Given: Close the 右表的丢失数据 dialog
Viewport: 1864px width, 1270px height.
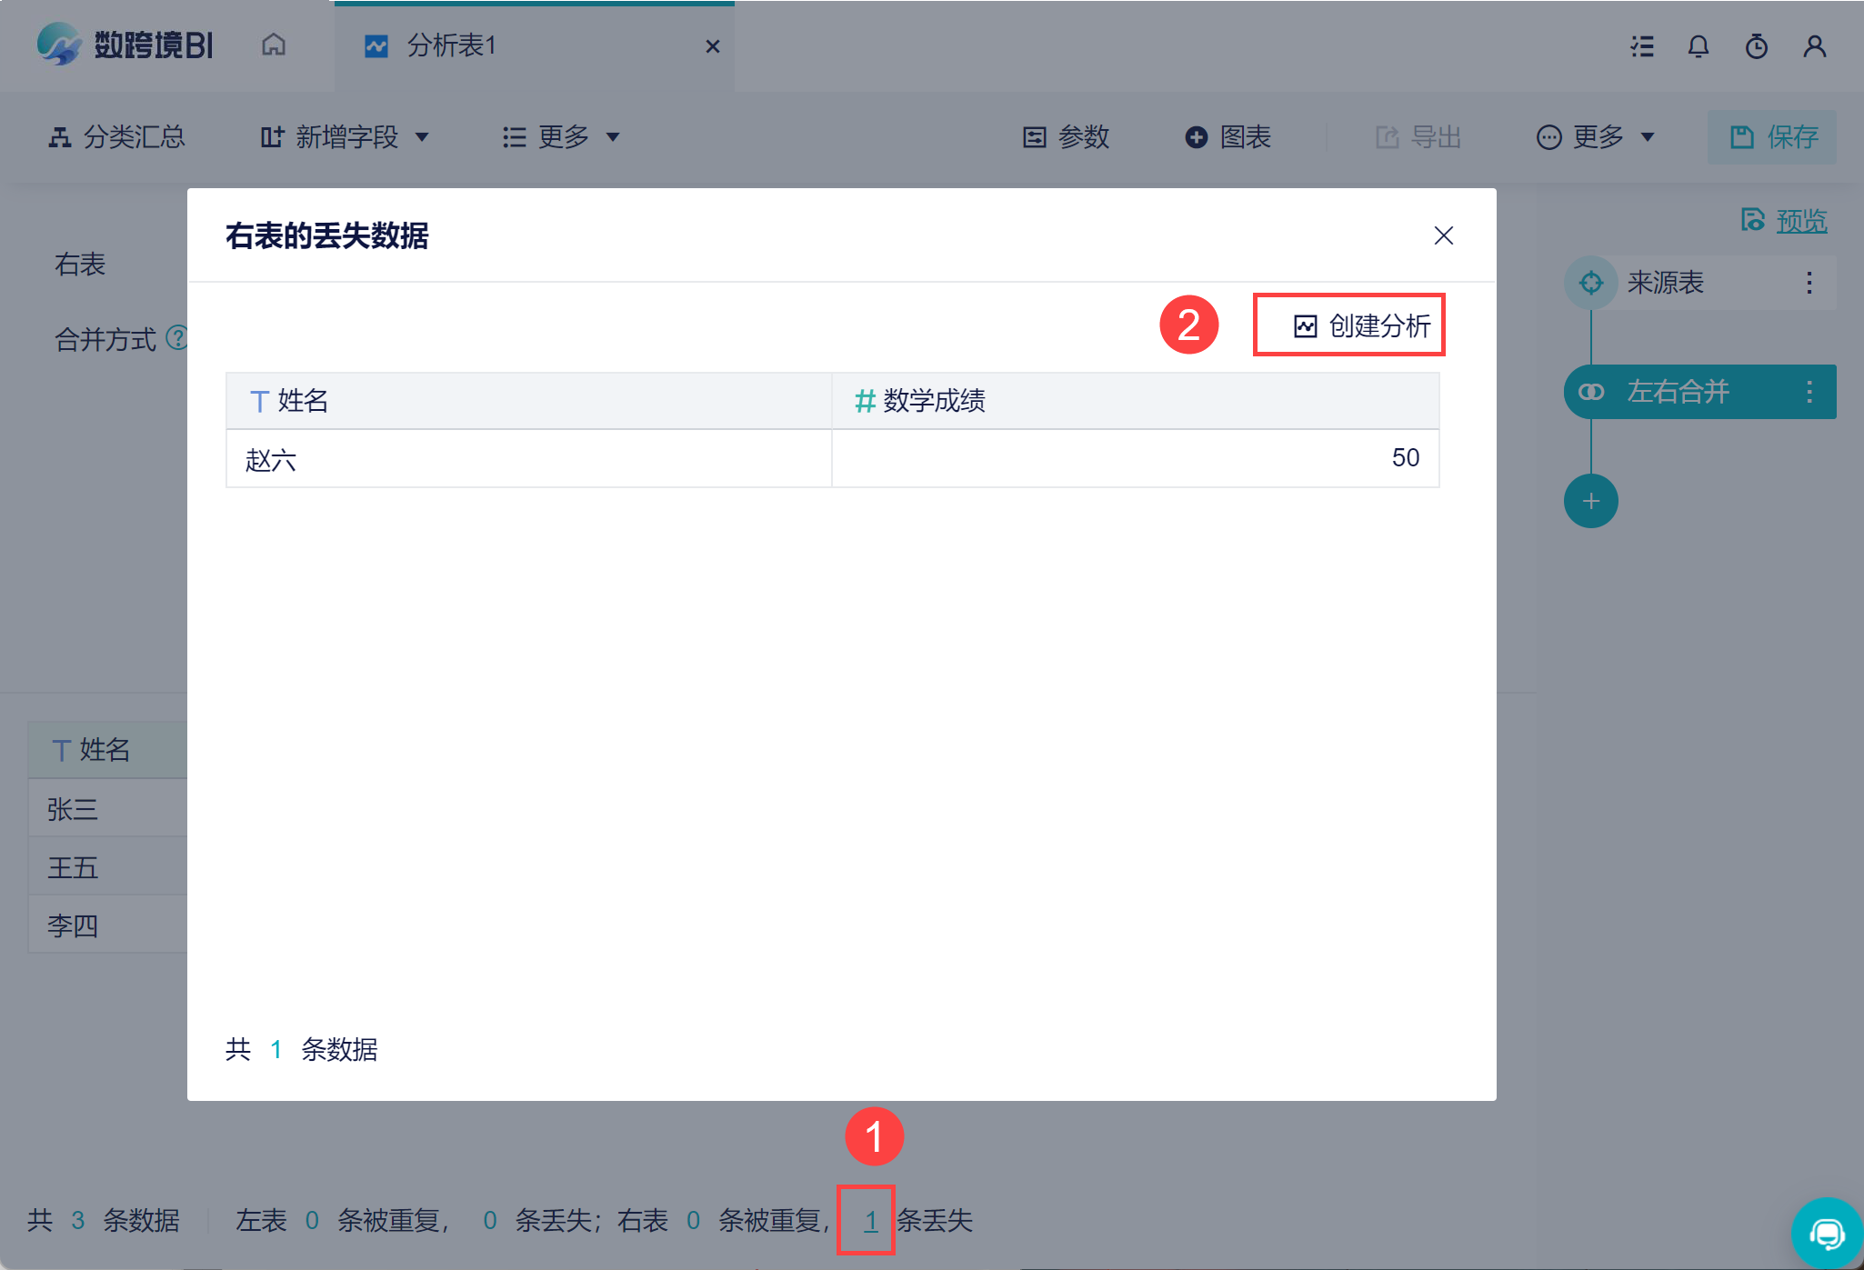Looking at the screenshot, I should tap(1443, 235).
